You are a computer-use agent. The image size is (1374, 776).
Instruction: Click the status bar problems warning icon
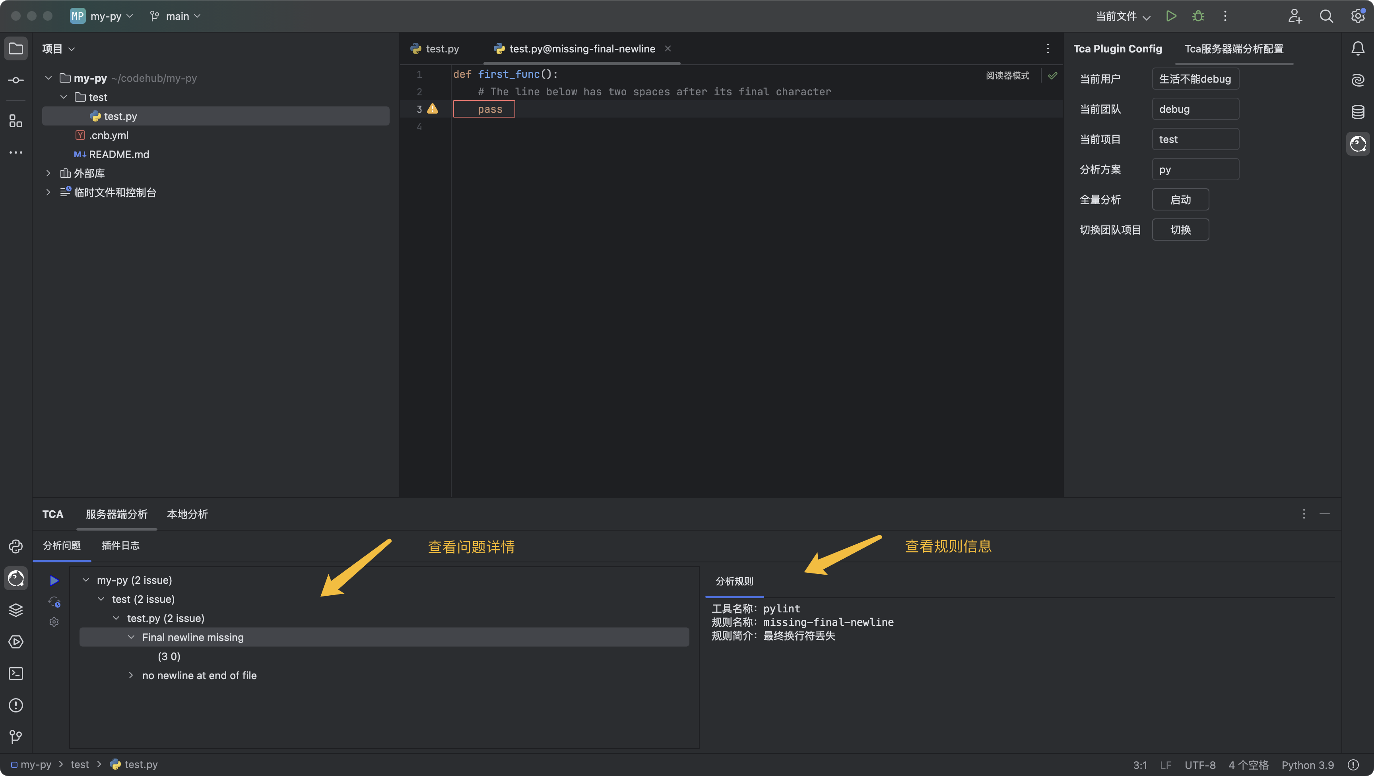pos(1354,765)
